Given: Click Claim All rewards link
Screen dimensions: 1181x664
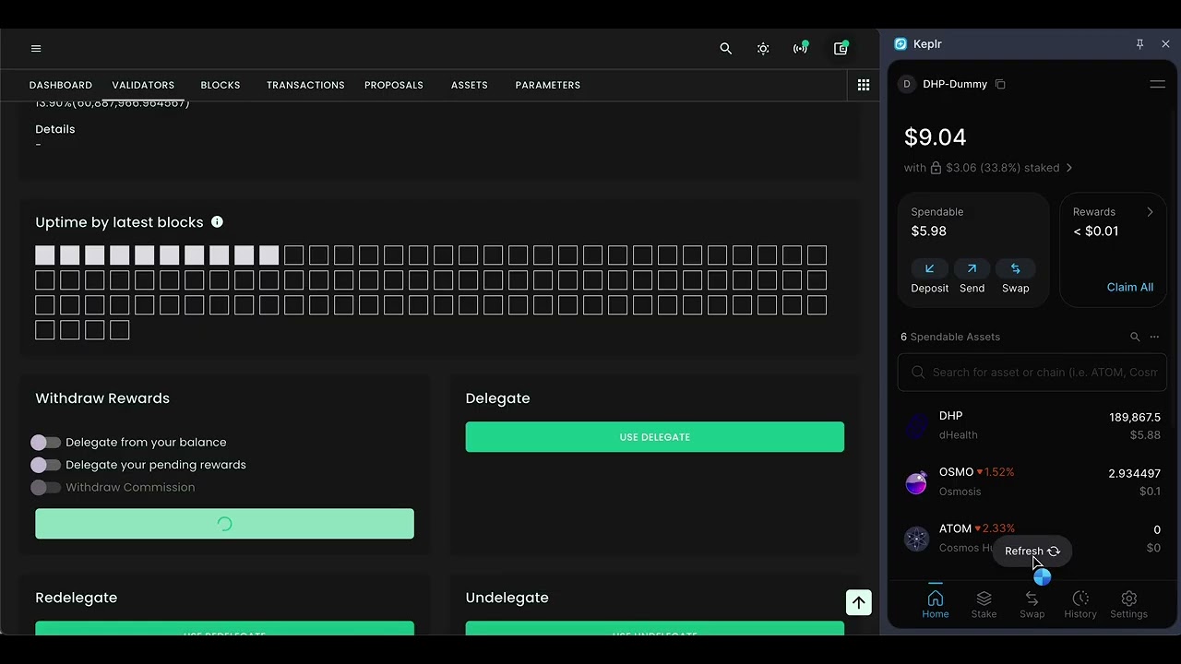Looking at the screenshot, I should point(1130,287).
